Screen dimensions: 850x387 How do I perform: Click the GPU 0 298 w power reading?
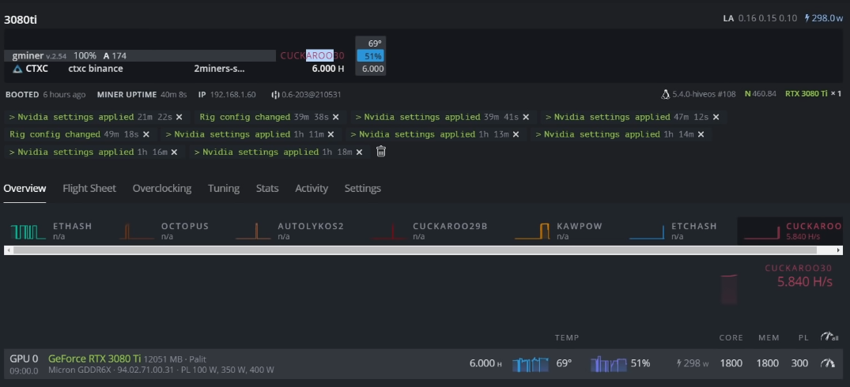click(693, 363)
